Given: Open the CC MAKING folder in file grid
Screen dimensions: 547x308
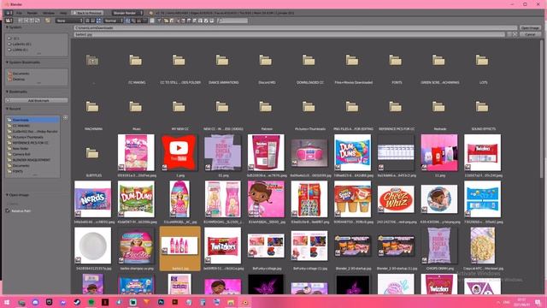Looking at the screenshot, I should [x=136, y=61].
